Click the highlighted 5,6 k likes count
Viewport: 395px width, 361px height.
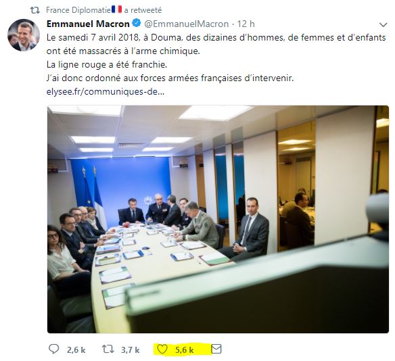[185, 350]
